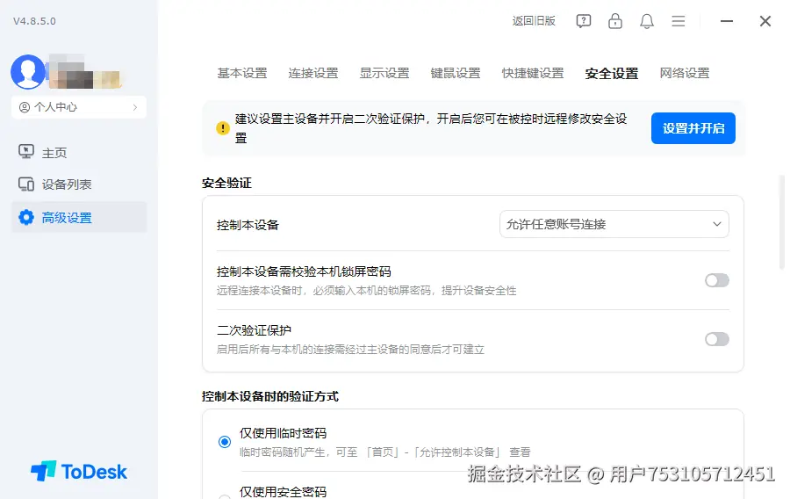Screen dimensions: 790x499
Task: Click the 设置并开启 button
Action: pyautogui.click(x=693, y=128)
